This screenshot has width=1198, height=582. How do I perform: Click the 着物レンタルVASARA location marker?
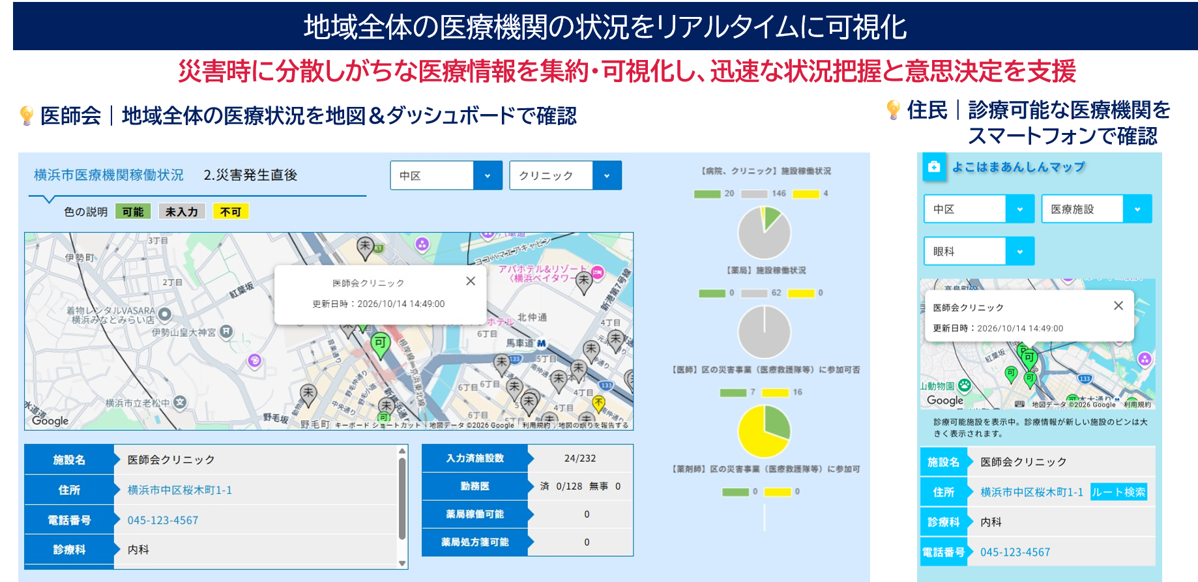pyautogui.click(x=165, y=315)
